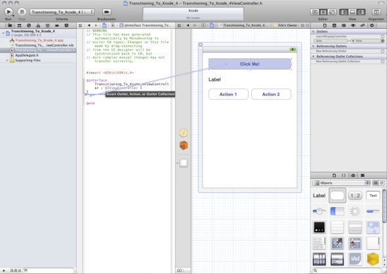Screen dimensions: 387x274
Task: Show the Media library
Action: point(363,176)
